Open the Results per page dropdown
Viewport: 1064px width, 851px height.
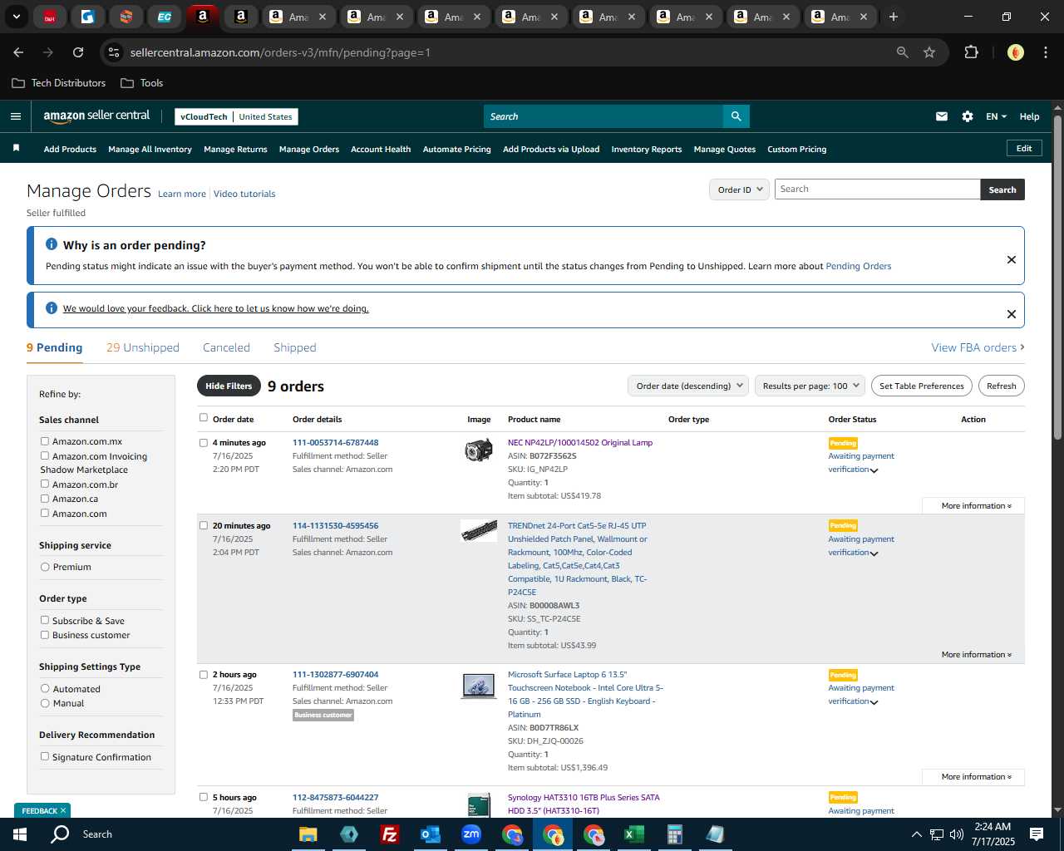[810, 386]
